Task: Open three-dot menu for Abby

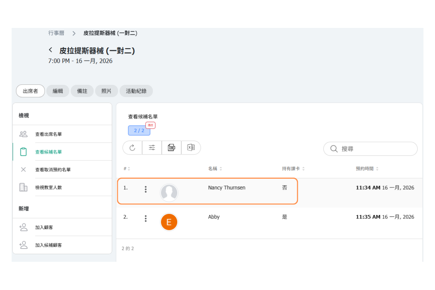Action: [146, 218]
